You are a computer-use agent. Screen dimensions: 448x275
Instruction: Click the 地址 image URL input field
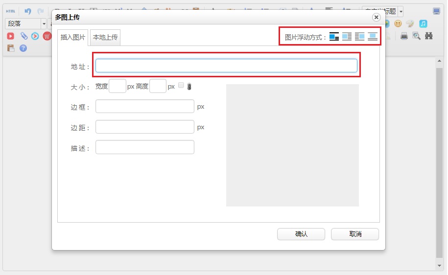coord(226,66)
